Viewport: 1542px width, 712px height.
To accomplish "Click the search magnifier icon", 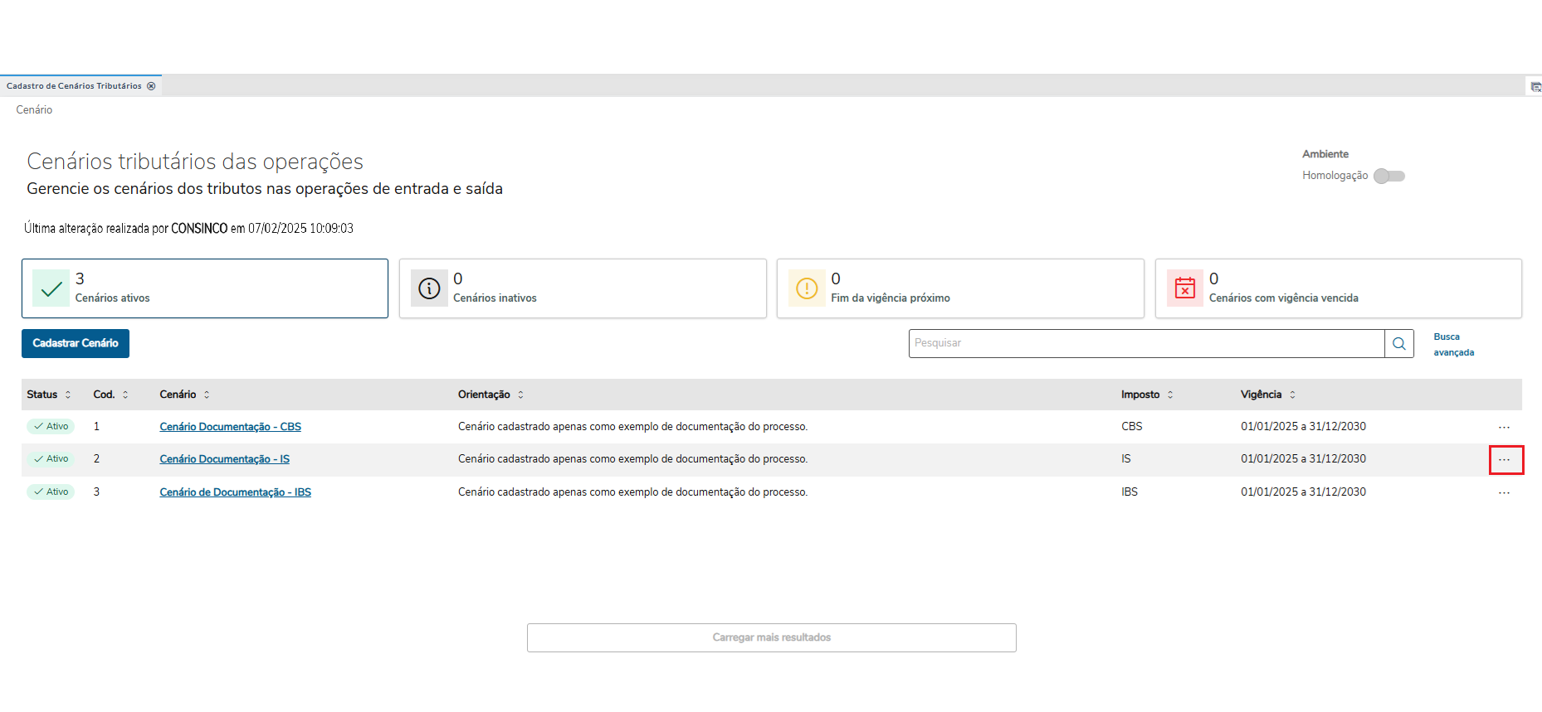I will click(x=1398, y=344).
